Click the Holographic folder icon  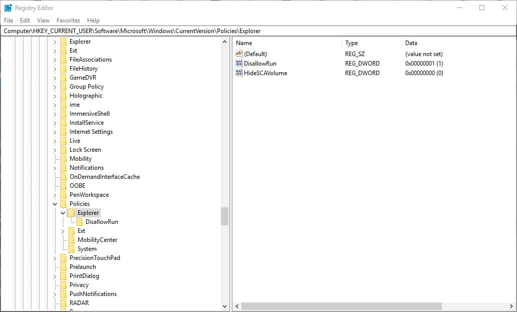pos(63,96)
